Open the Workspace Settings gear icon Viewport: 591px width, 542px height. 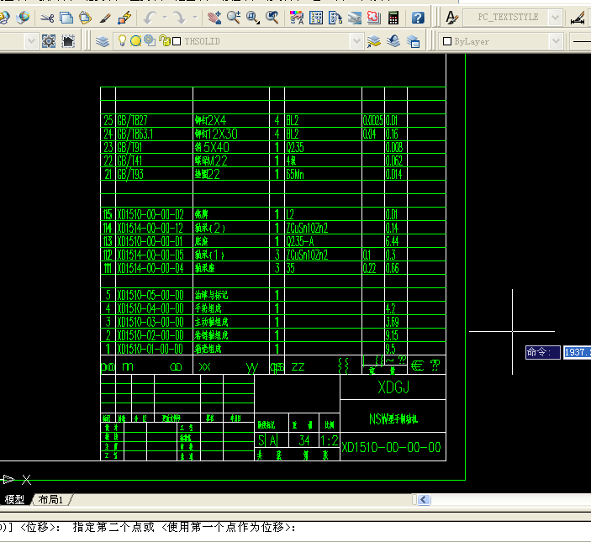tap(49, 41)
